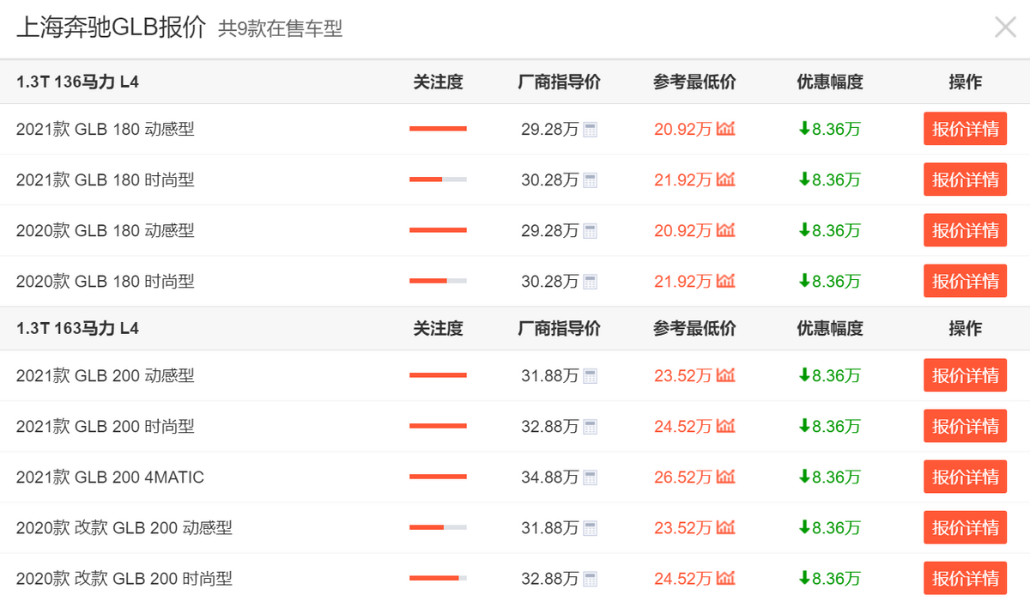Viewport: 1030px width, 602px height.
Task: Click 报价详情 for 2021款 GLB 180 时尚型
Action: [x=966, y=180]
